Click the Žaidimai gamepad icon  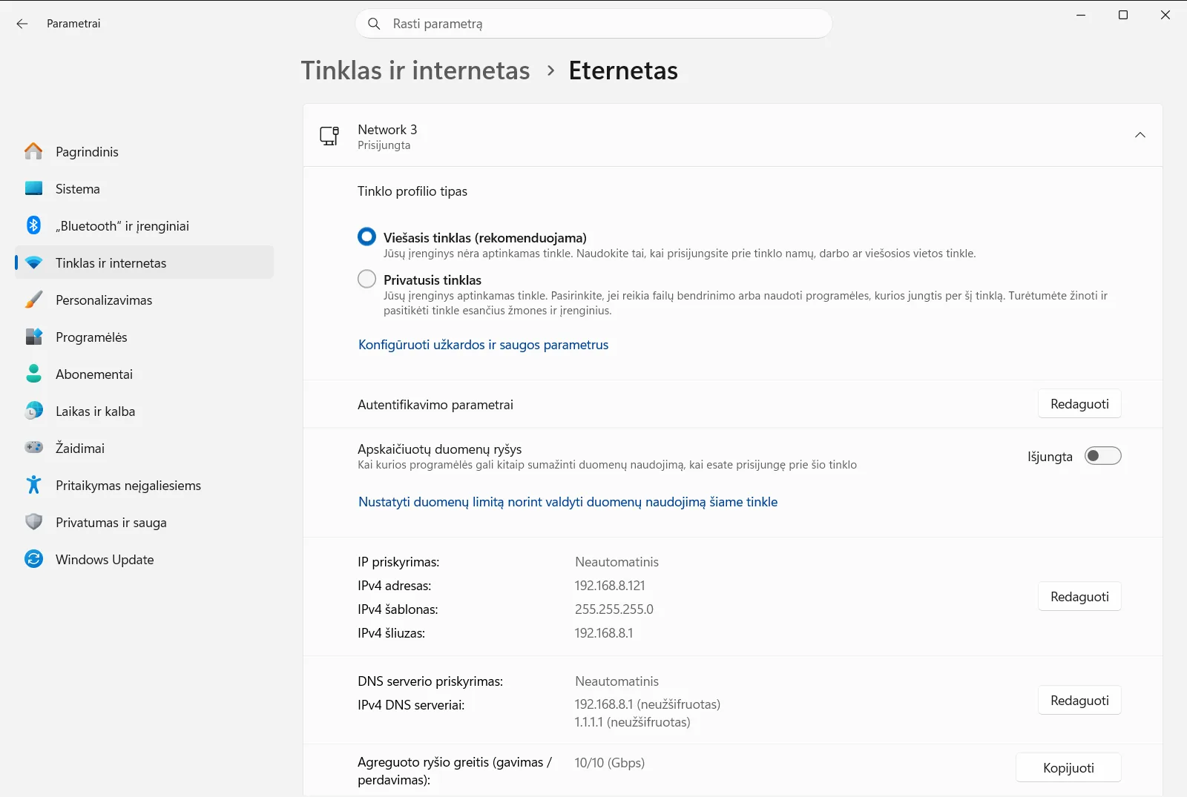33,448
